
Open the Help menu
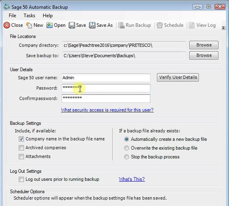(47, 16)
